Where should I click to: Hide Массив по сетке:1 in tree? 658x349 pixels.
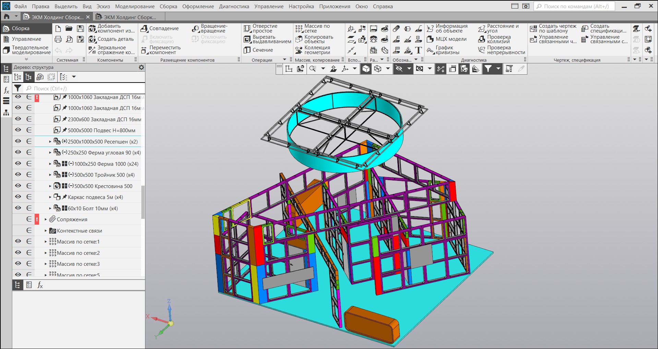coord(18,241)
